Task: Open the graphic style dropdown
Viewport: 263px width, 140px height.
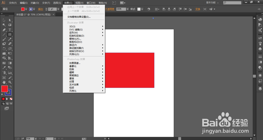Action: coord(142,9)
